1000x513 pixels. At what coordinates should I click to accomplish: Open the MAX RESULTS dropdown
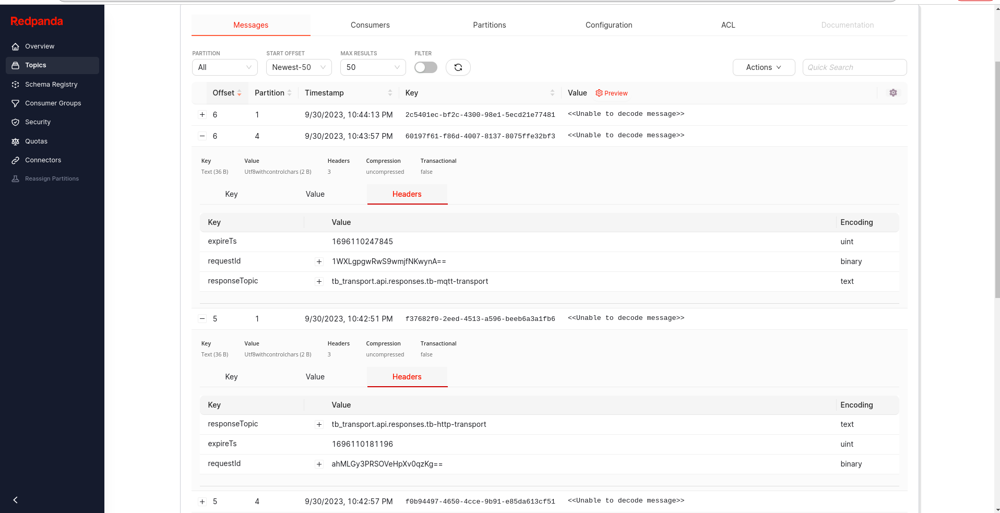[373, 67]
